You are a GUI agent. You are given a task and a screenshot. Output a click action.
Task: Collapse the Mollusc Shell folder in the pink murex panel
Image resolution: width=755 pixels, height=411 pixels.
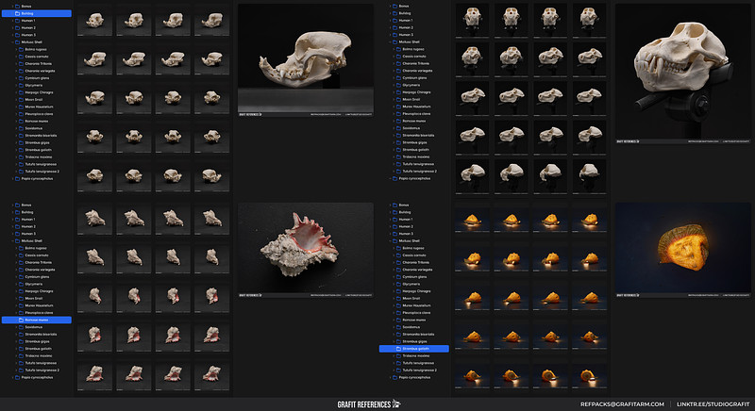tap(12, 240)
